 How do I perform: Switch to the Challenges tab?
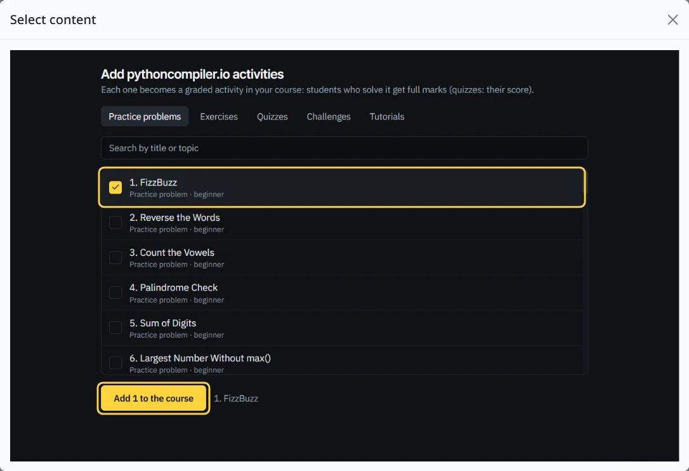329,117
